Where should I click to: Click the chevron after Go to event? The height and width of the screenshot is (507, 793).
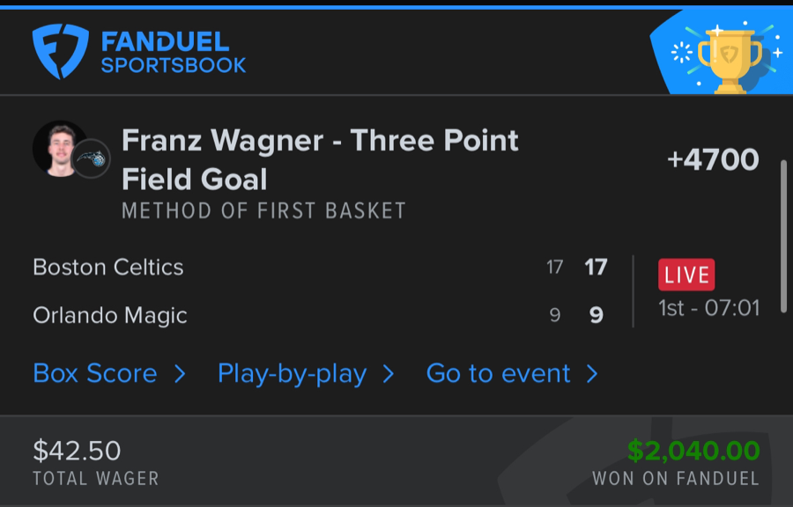coord(592,374)
